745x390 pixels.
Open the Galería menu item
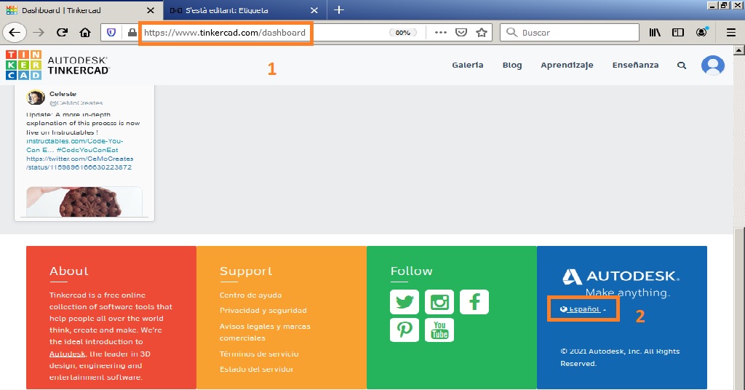coord(468,65)
